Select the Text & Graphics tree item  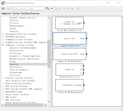[19, 70]
